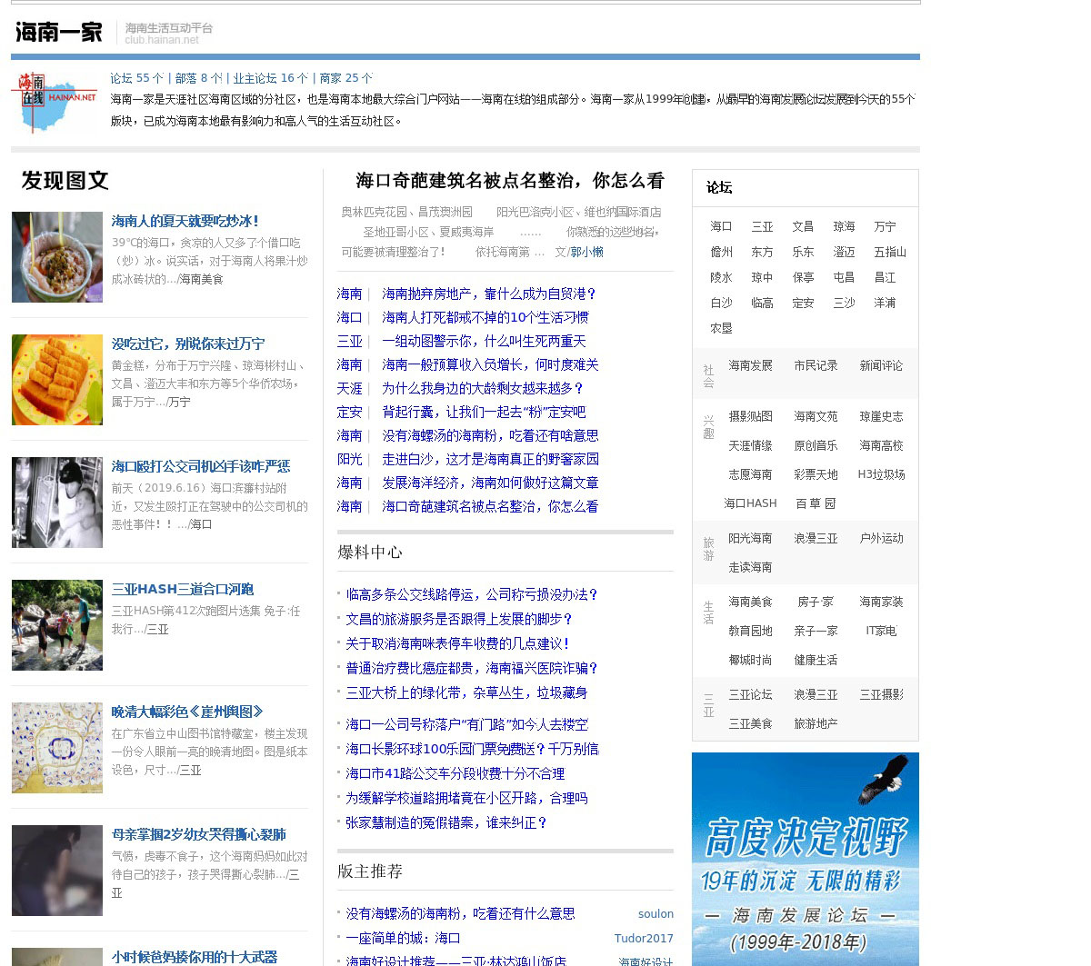1091x966 pixels.
Task: Visit the 海南美食 forum under 生活
Action: 750,602
